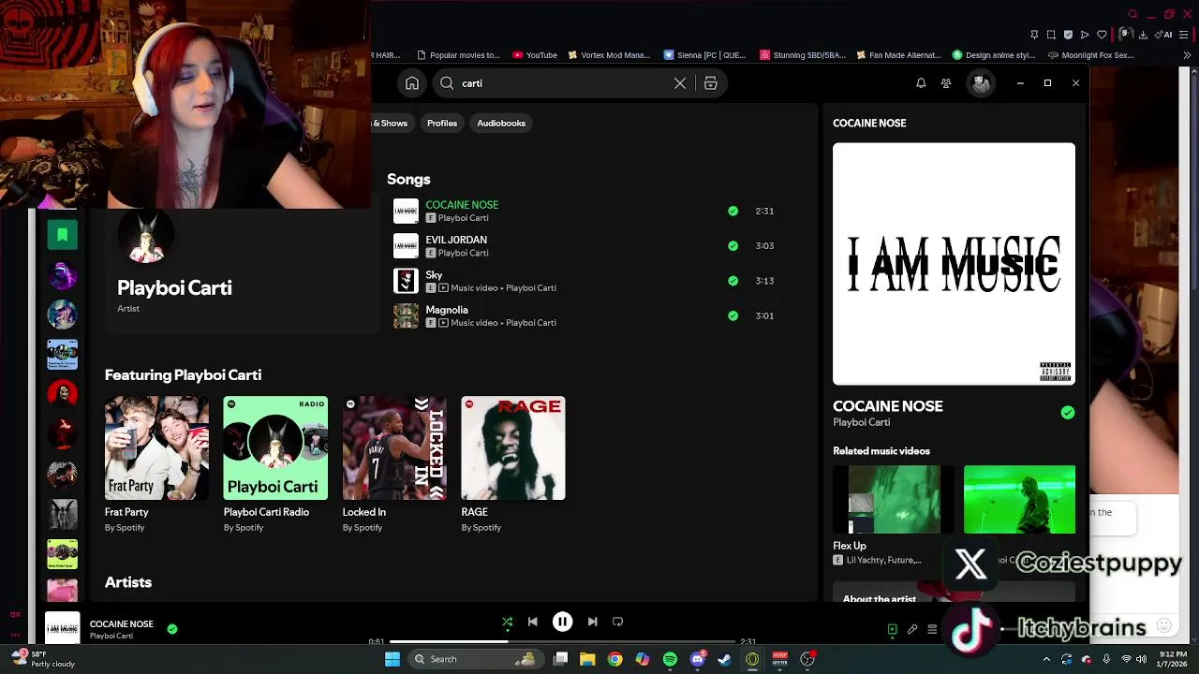Open the Browse icon beside the search field
Screen dimensions: 1199x674
(x=710, y=83)
